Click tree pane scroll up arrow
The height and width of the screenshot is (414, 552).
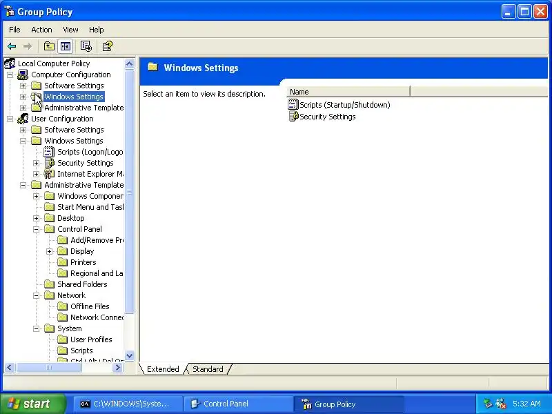point(129,63)
